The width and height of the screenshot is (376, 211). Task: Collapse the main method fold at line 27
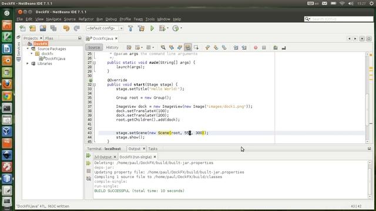(94, 63)
